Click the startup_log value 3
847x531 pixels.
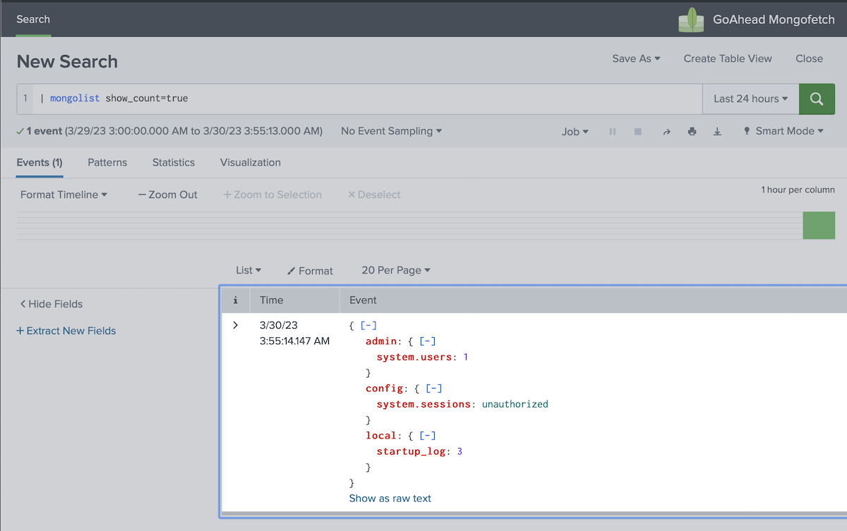coord(459,451)
